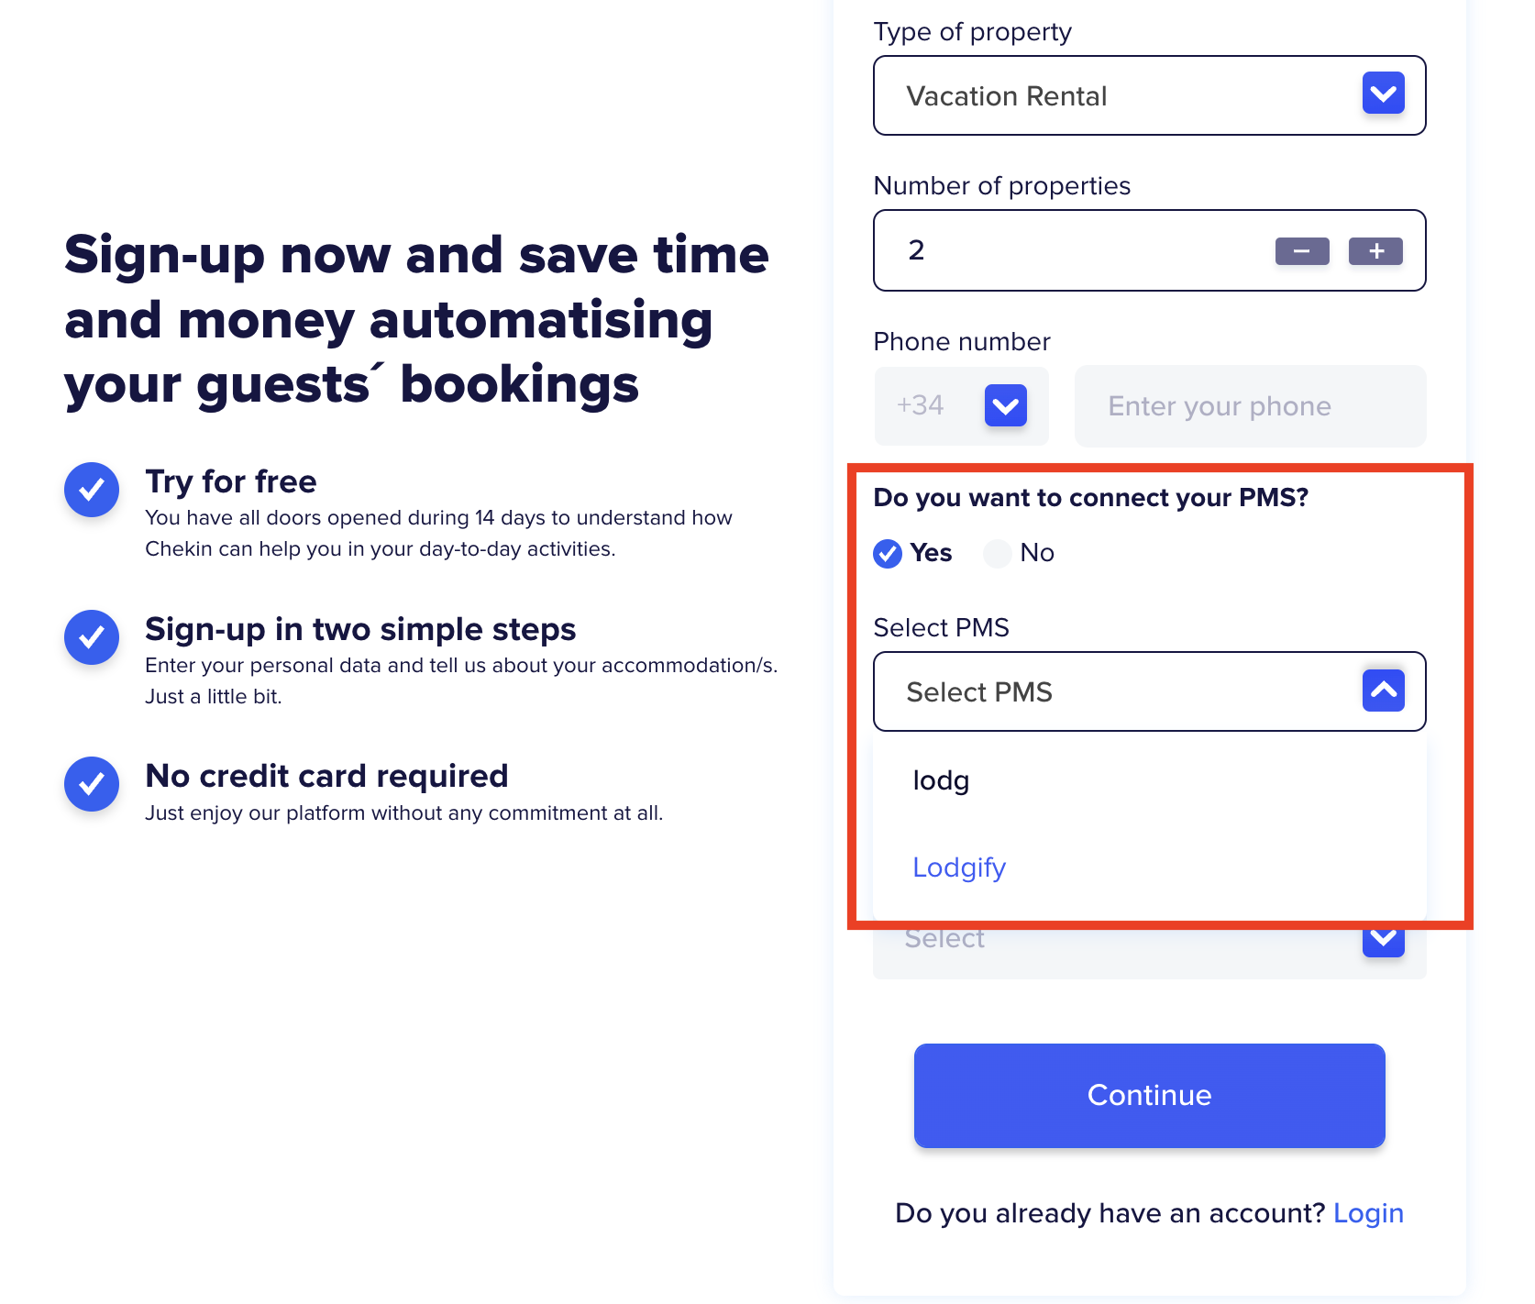Select Yes to connect your PMS
The height and width of the screenshot is (1304, 1535).
point(888,554)
